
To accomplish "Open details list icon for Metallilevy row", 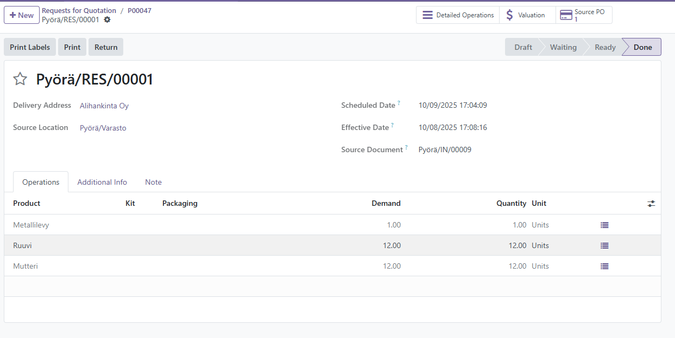I will pos(604,225).
